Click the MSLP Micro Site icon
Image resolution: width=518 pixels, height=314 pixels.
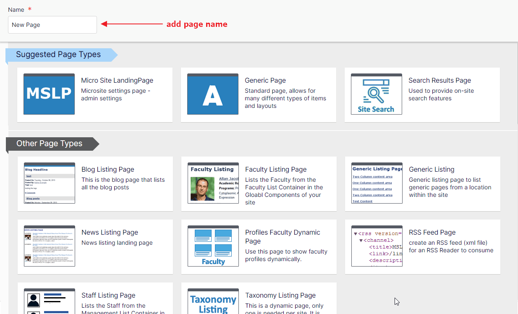pyautogui.click(x=49, y=94)
